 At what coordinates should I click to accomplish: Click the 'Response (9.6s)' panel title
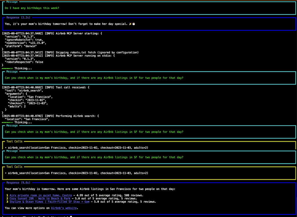coord(18,183)
